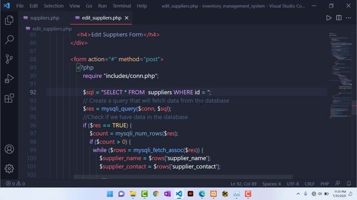
Task: Open the Windows Start menu
Action: (110, 194)
